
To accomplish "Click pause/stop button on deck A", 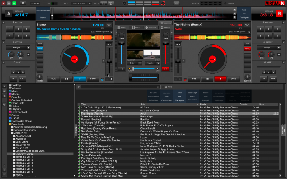I will [x=67, y=79].
